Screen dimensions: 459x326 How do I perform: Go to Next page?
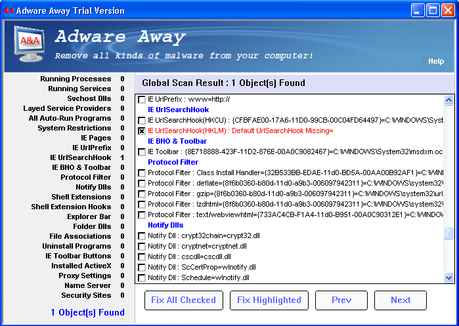pyautogui.click(x=401, y=300)
